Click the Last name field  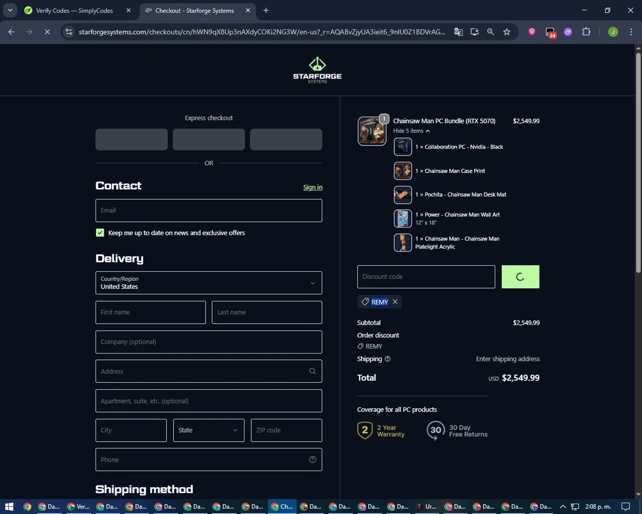click(267, 312)
